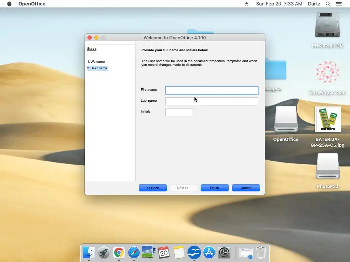Click the 'First name' label
Screen dimensions: 350x262
point(149,90)
